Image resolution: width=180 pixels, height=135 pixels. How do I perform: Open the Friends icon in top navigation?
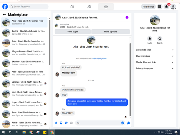click(x=89, y=6)
